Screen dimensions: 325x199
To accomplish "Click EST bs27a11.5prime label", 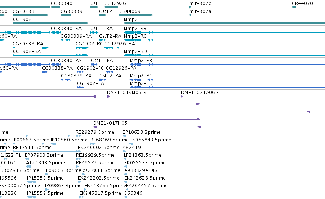I will [x=101, y=170].
